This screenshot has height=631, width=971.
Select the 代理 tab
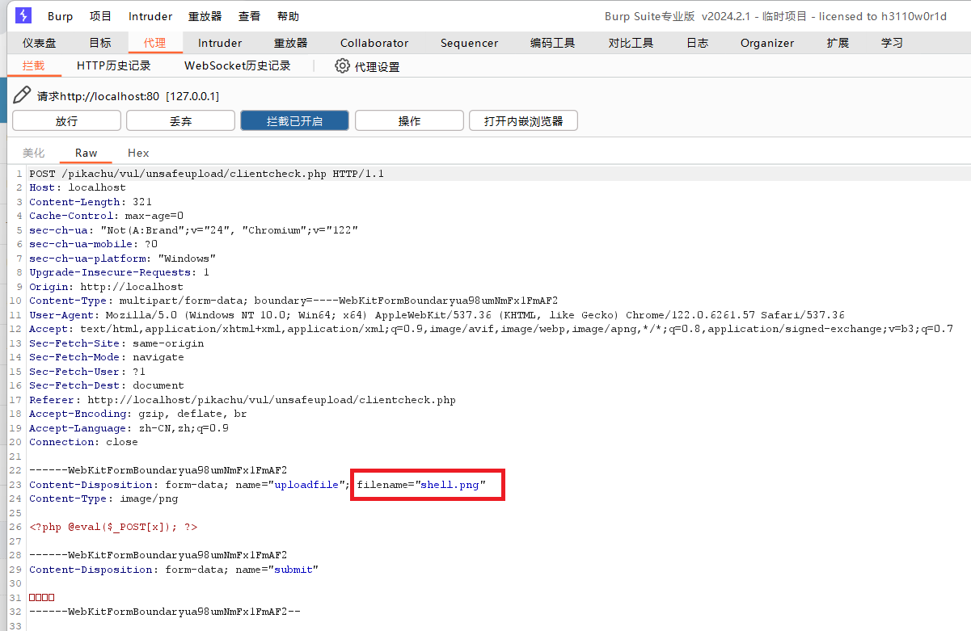pos(154,43)
